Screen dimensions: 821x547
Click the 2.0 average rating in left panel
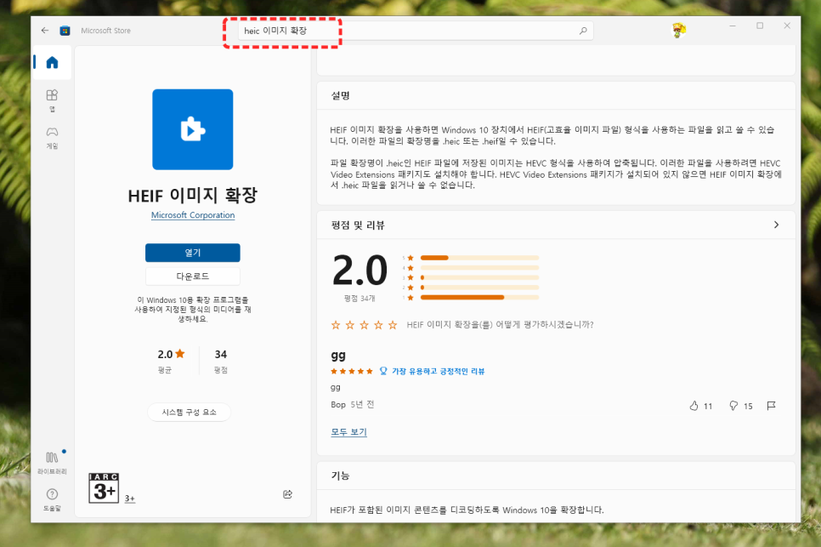coord(171,354)
